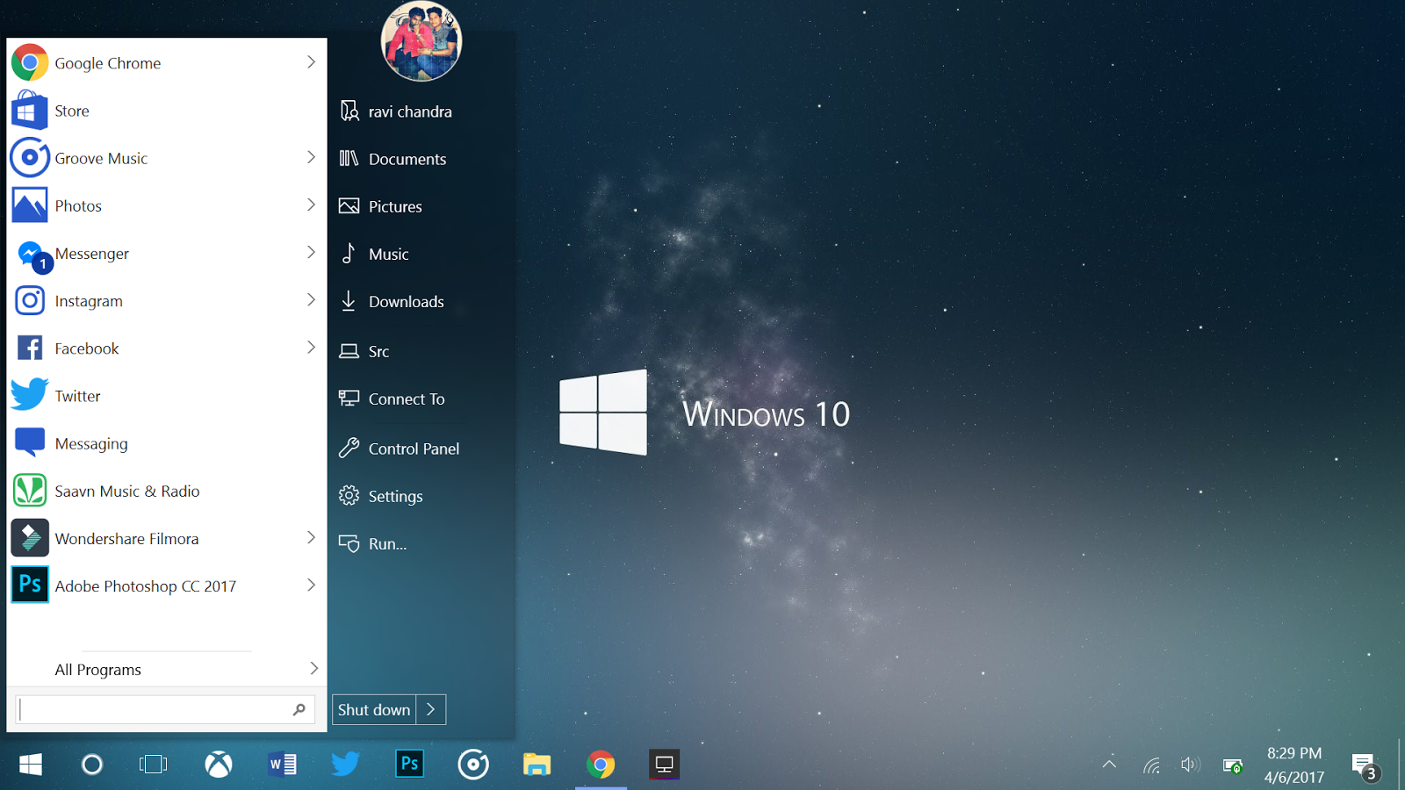Show hidden tray icons chevron

pyautogui.click(x=1110, y=764)
